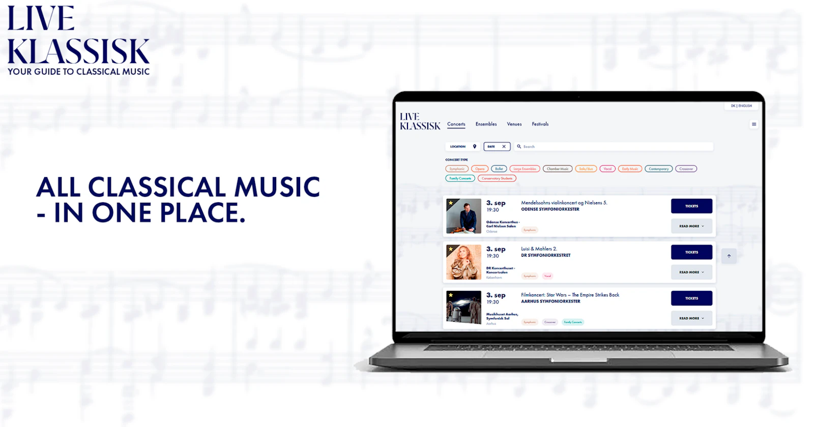Toggle the Vocal concert type filter
This screenshot has height=427, width=814.
[x=607, y=169]
